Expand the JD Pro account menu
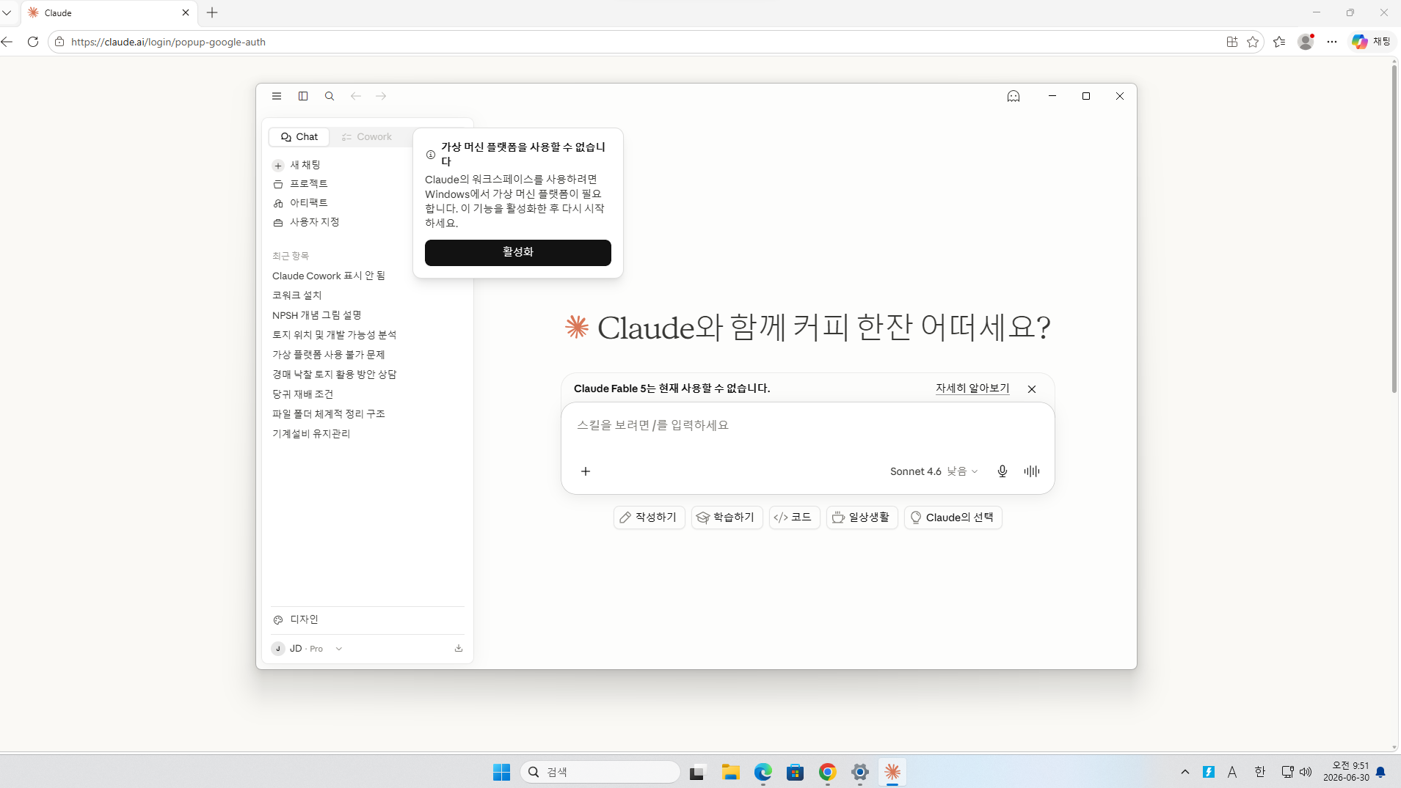The image size is (1401, 788). point(308,649)
